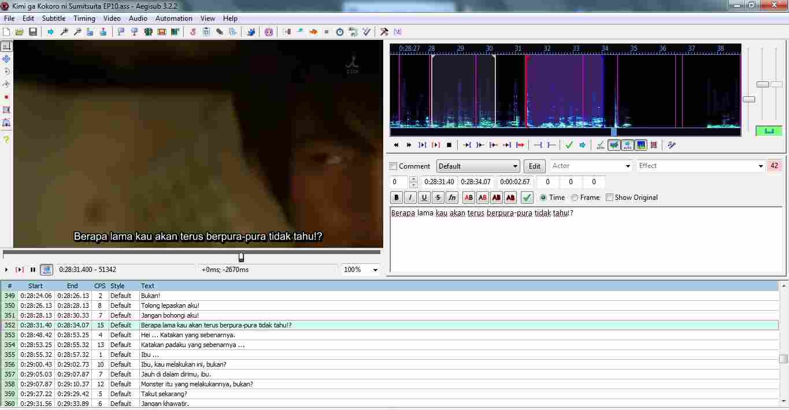
Task: Open the File menu
Action: [9, 18]
